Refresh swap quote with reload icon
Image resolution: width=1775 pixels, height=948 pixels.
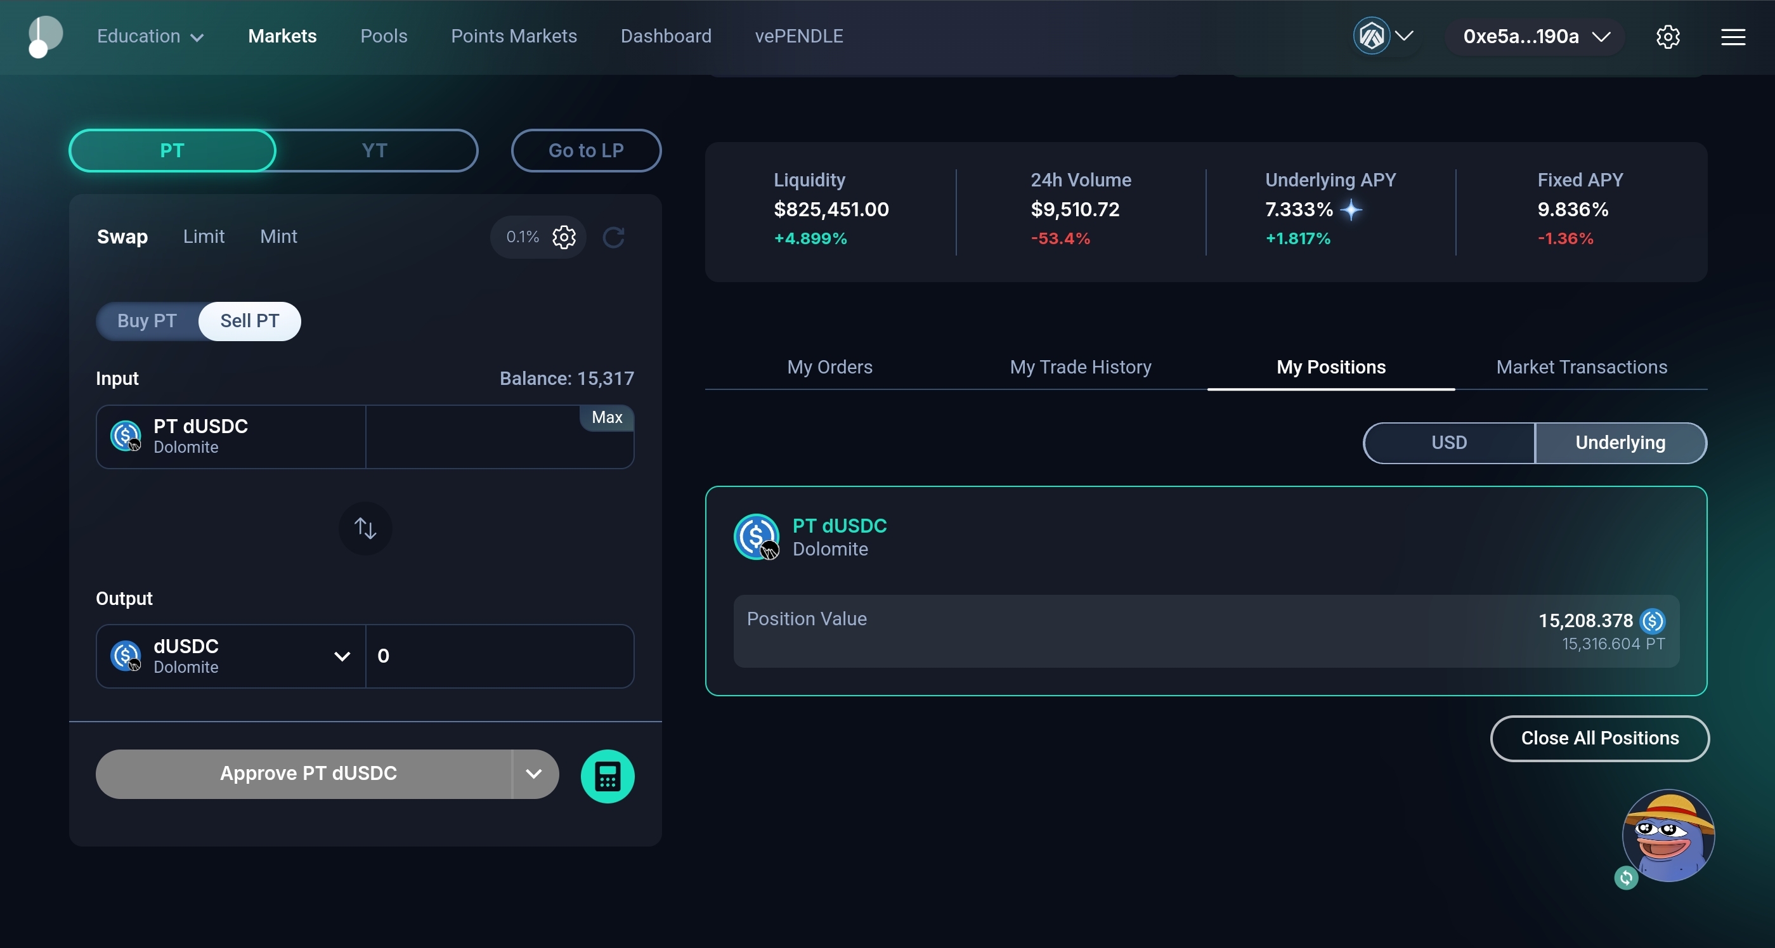(x=613, y=237)
